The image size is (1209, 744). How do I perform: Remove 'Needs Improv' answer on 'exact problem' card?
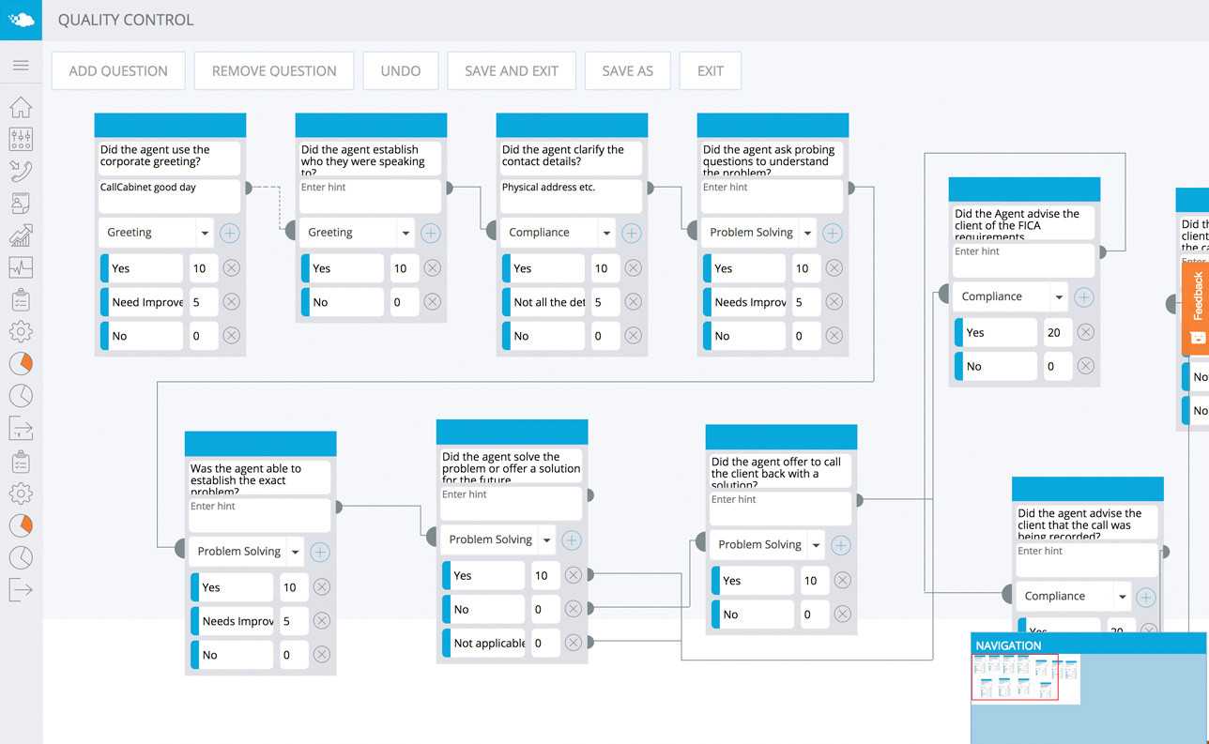coord(321,621)
